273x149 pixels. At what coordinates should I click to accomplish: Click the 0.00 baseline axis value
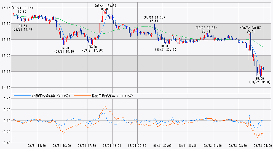[x=6, y=121]
